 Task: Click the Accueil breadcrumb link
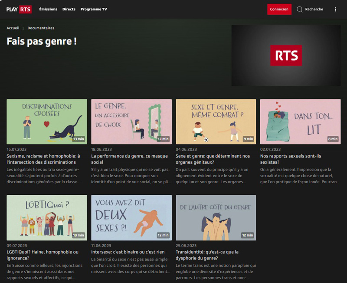(13, 28)
